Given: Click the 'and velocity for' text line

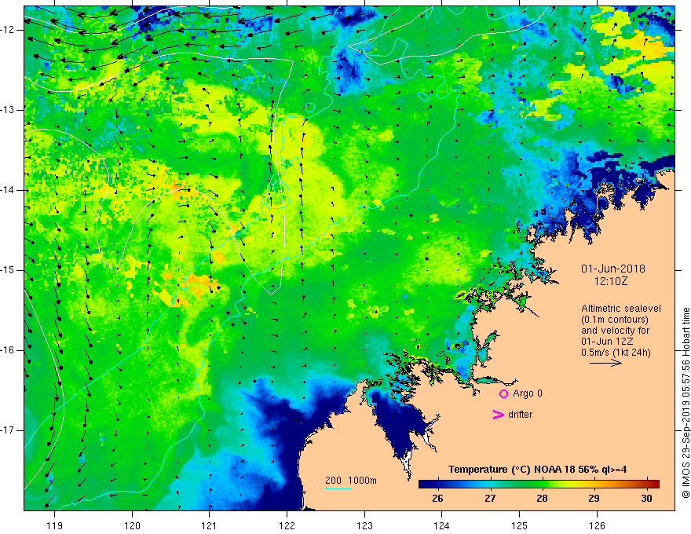Looking at the screenshot, I should coord(615,330).
